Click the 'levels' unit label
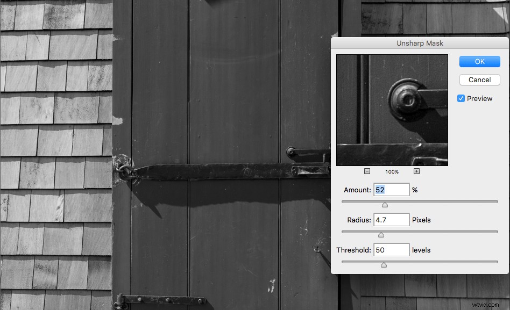The image size is (510, 310). [421, 250]
